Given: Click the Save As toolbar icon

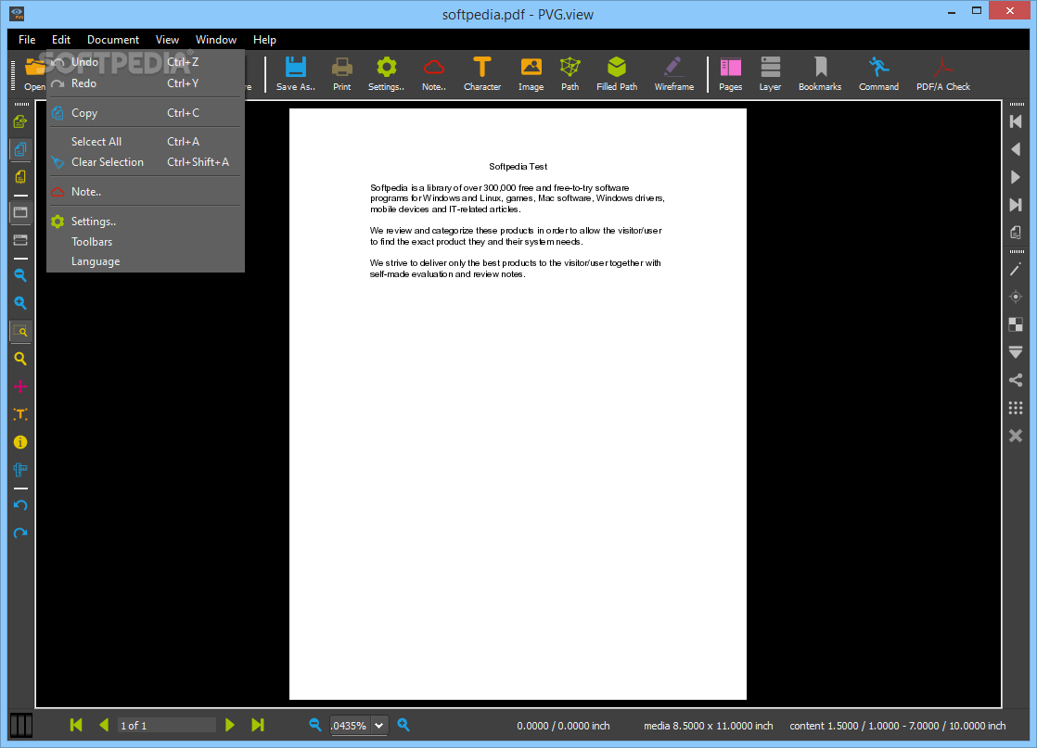Looking at the screenshot, I should [296, 73].
